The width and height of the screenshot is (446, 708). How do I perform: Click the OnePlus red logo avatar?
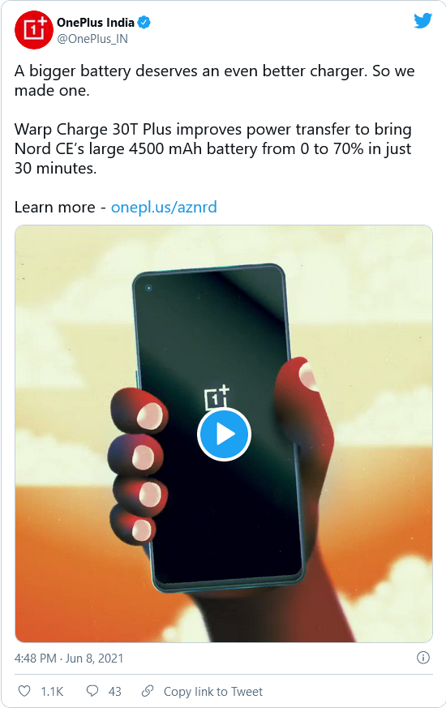34,30
